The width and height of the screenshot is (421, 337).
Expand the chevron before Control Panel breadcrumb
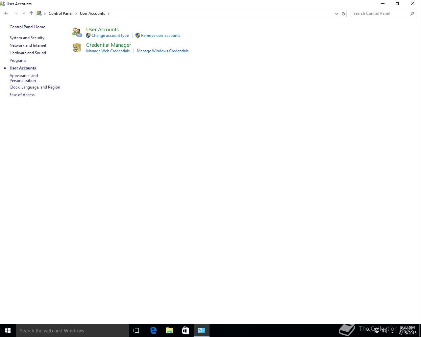45,13
